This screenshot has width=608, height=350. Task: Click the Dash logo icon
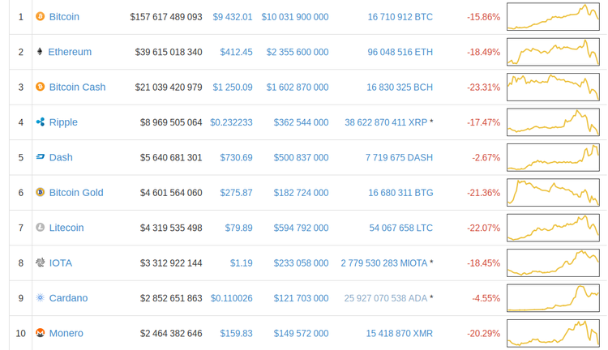coord(41,157)
